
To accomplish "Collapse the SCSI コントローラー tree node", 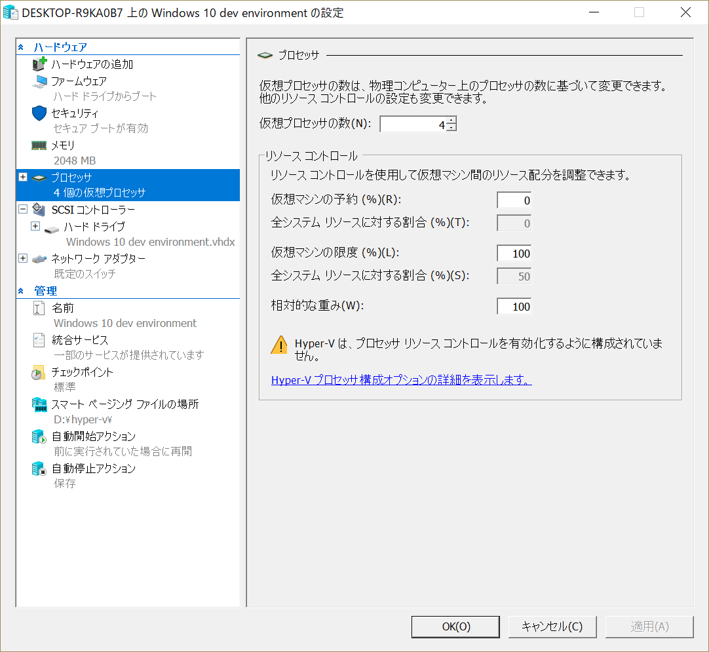I will click(22, 210).
